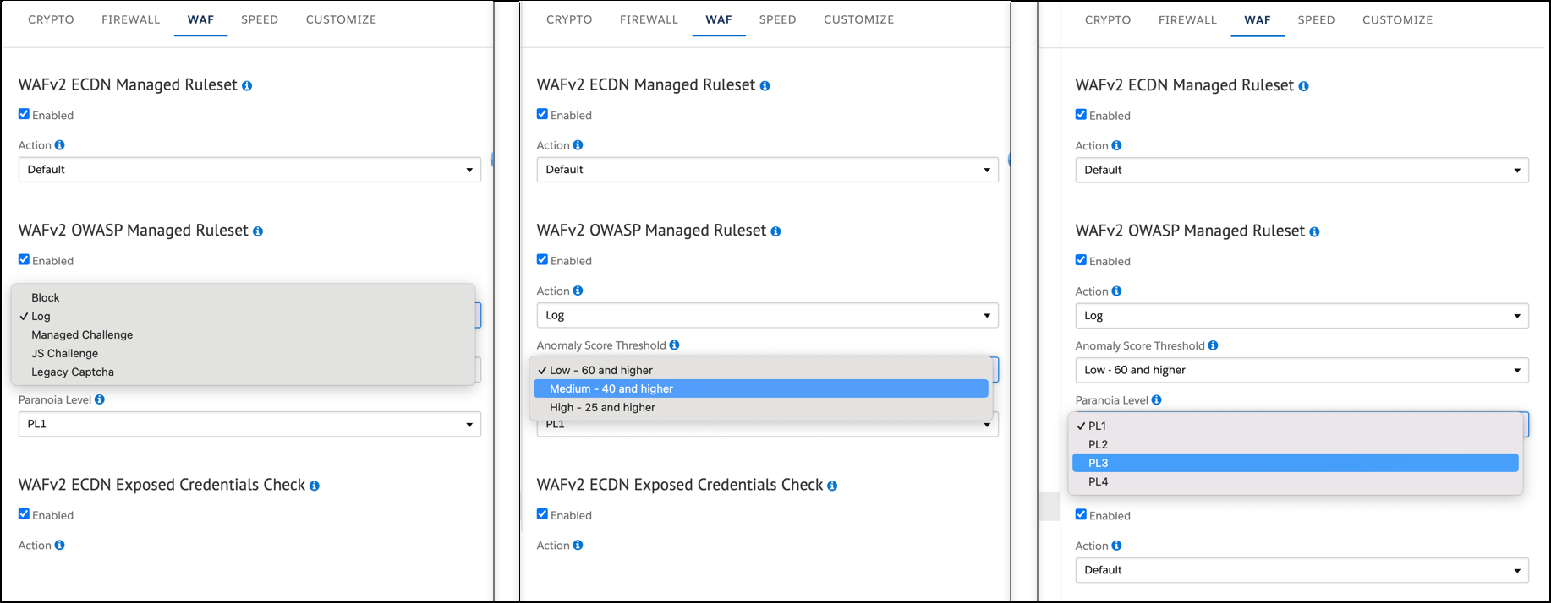Toggle ECDN Managed Ruleset Enabled checkbox, left panel
This screenshot has height=603, width=1551.
coord(24,114)
